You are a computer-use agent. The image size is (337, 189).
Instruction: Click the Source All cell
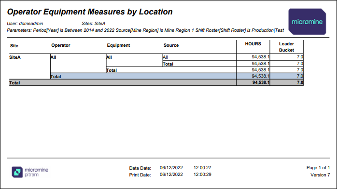click(165, 57)
